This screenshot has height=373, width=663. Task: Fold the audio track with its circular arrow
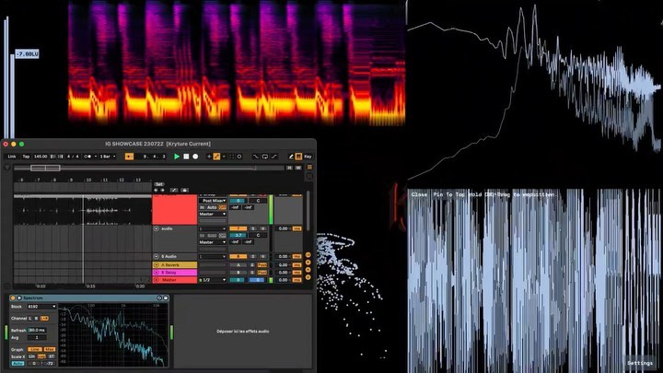pyautogui.click(x=157, y=227)
